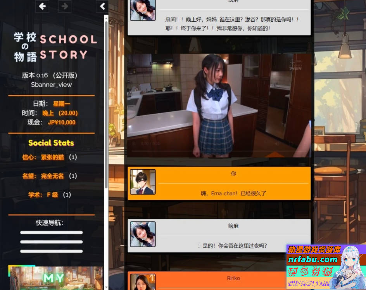Click the $banner_view text under the version
366x290 pixels.
point(51,84)
